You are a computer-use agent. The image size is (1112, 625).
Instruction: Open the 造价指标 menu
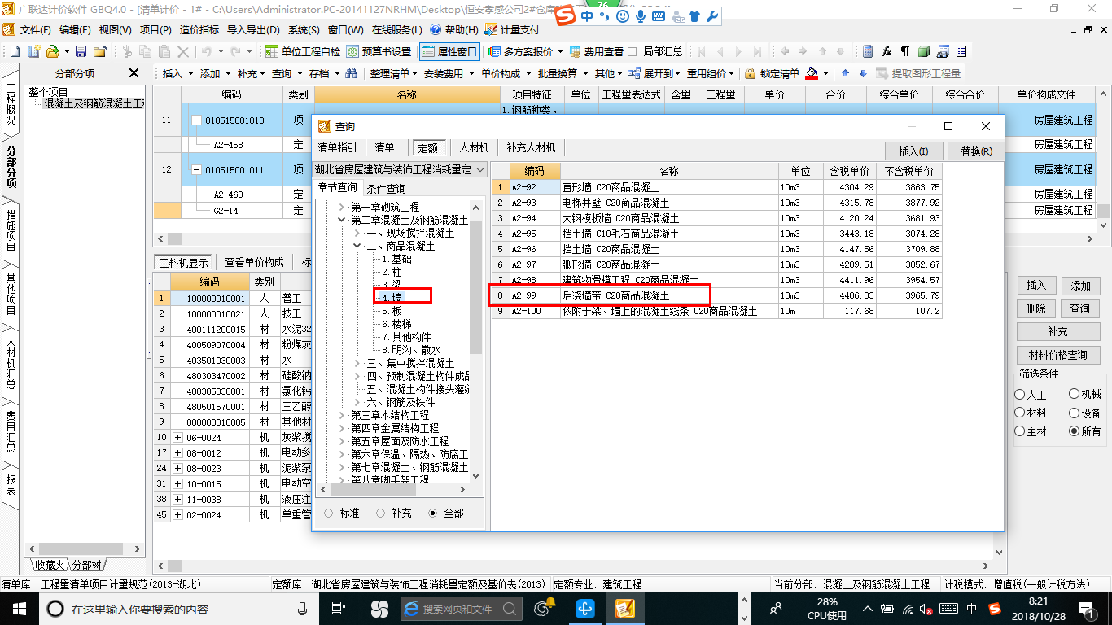pos(199,29)
